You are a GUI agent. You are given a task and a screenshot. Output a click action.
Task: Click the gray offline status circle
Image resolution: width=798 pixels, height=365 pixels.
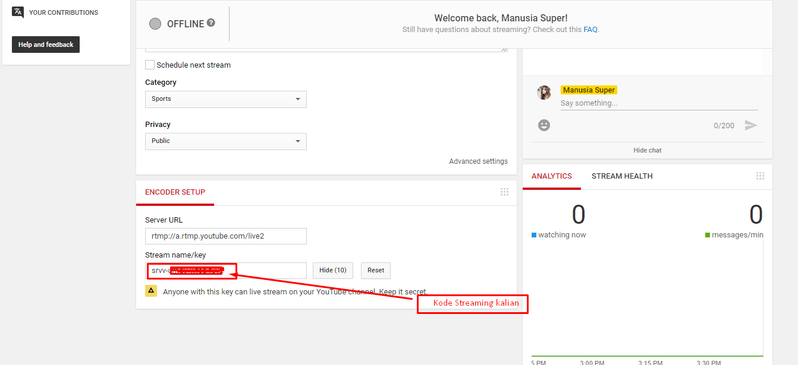pyautogui.click(x=155, y=24)
